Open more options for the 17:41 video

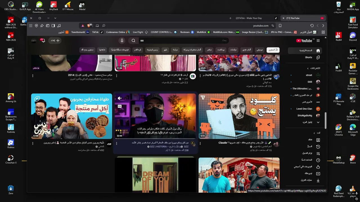click(x=200, y=76)
